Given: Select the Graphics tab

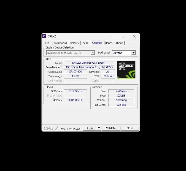Looking at the screenshot, I should (97, 43).
